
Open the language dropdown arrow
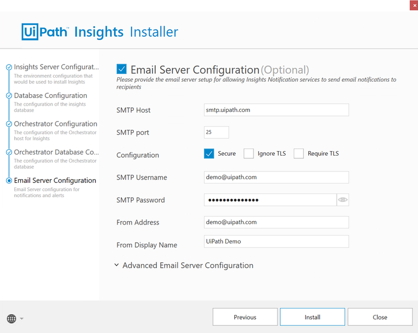(x=22, y=318)
